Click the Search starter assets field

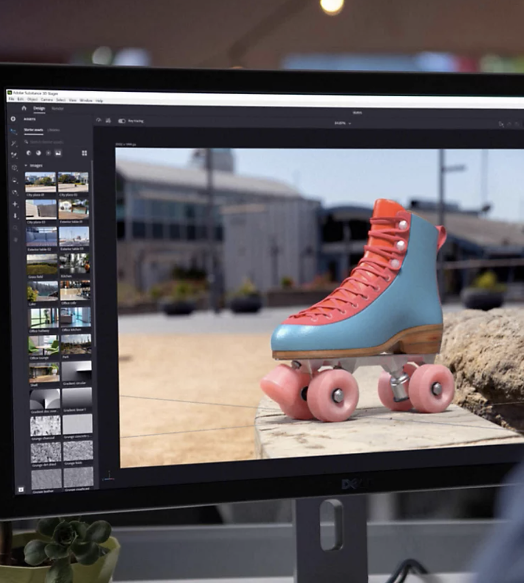pos(56,142)
